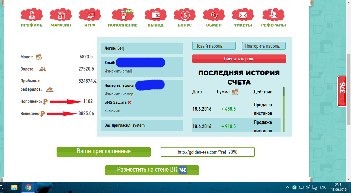
Task: Click gold bars icon beside рефералов
Action: (50, 89)
